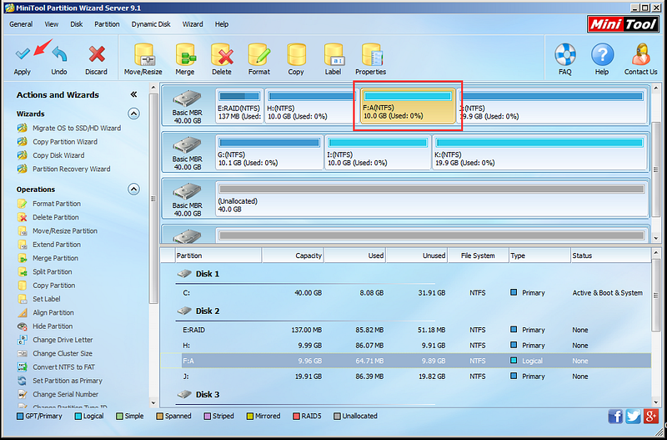Start the Copy Disk Wizard
Image resolution: width=667 pixels, height=440 pixels.
[x=51, y=155]
